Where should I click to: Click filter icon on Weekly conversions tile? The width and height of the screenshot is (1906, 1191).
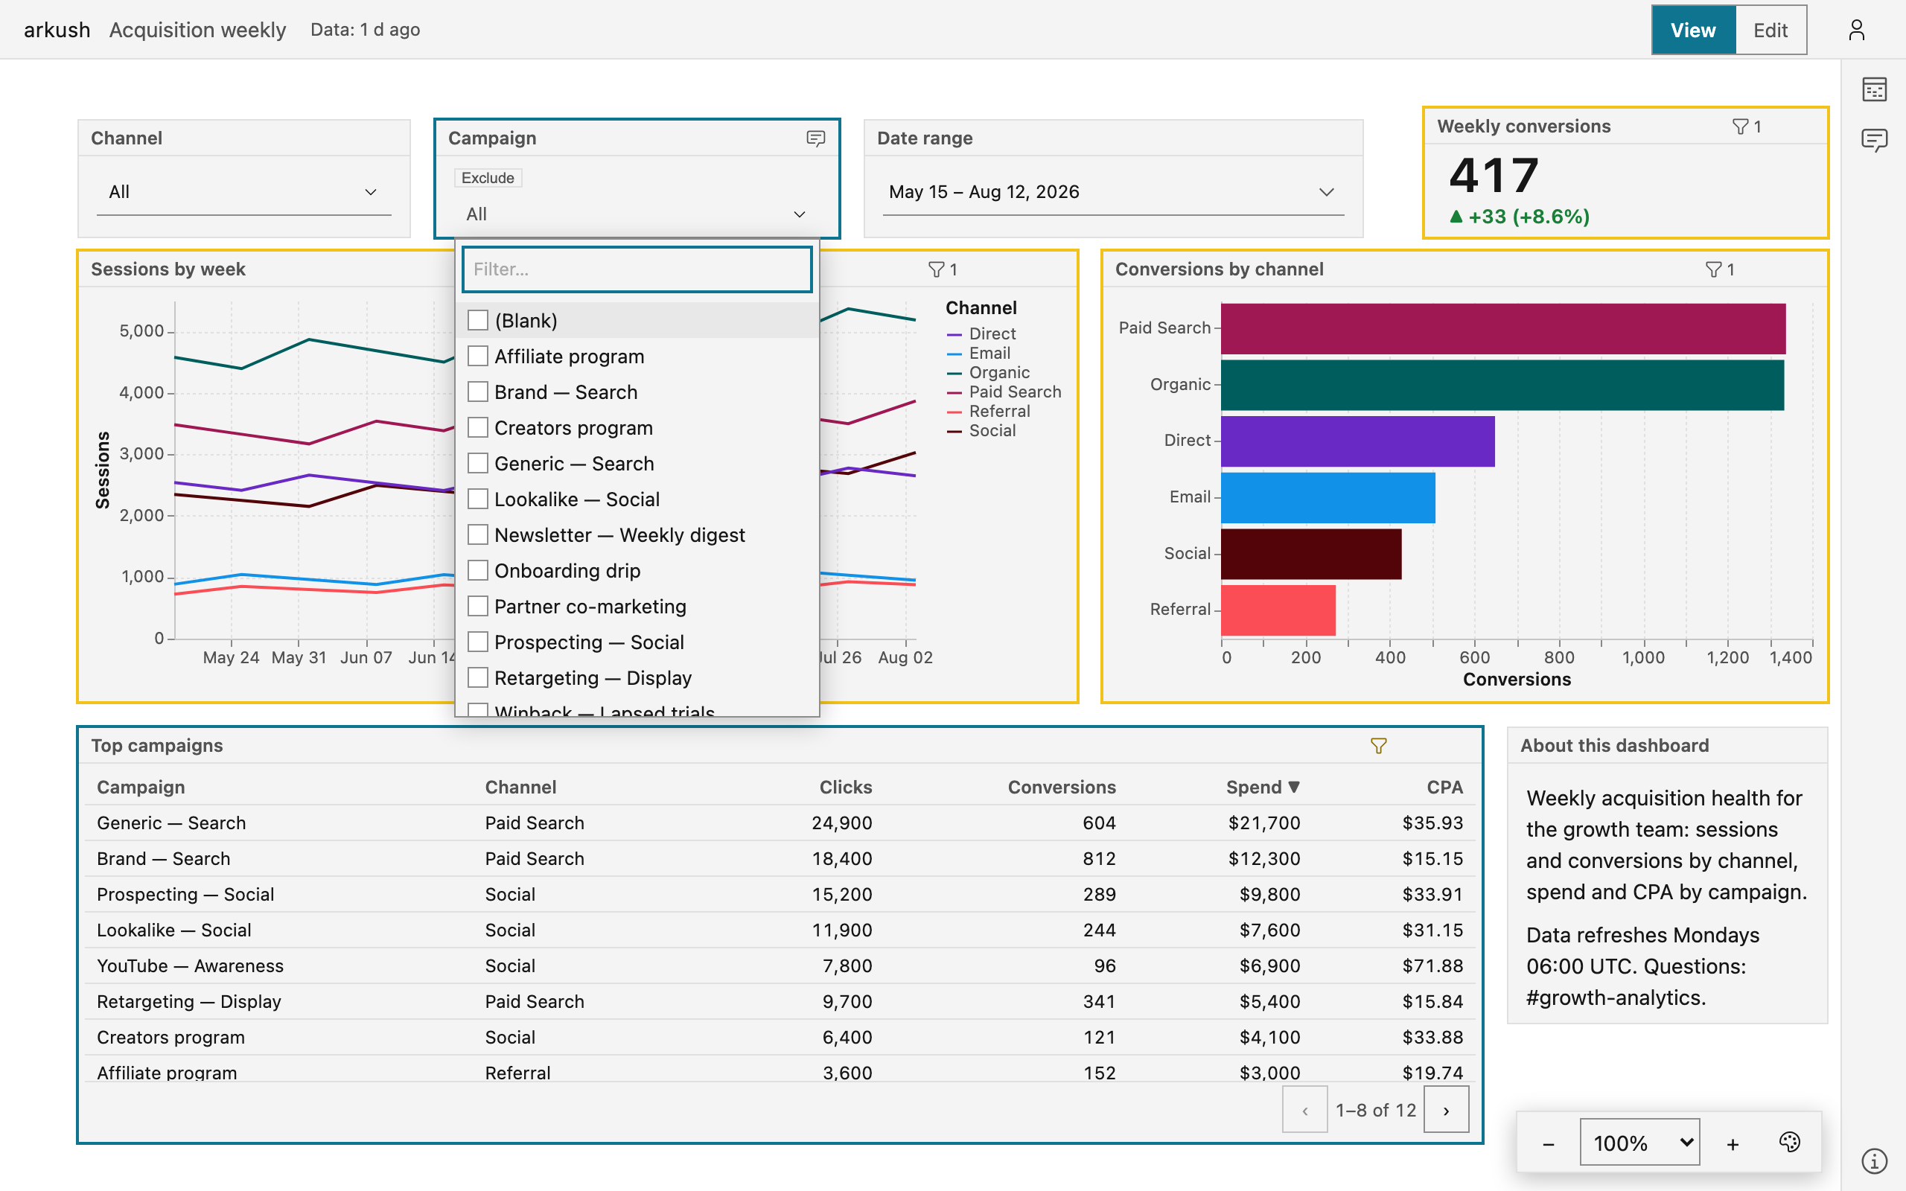(x=1740, y=127)
